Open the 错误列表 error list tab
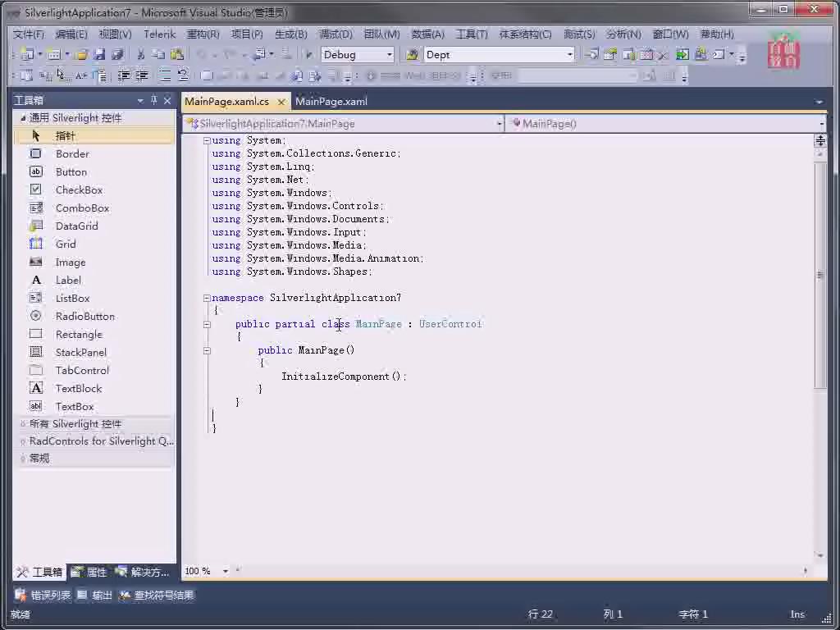Screen dimensions: 840x630 point(43,596)
